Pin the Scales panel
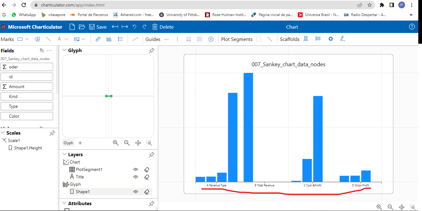 (x=52, y=133)
